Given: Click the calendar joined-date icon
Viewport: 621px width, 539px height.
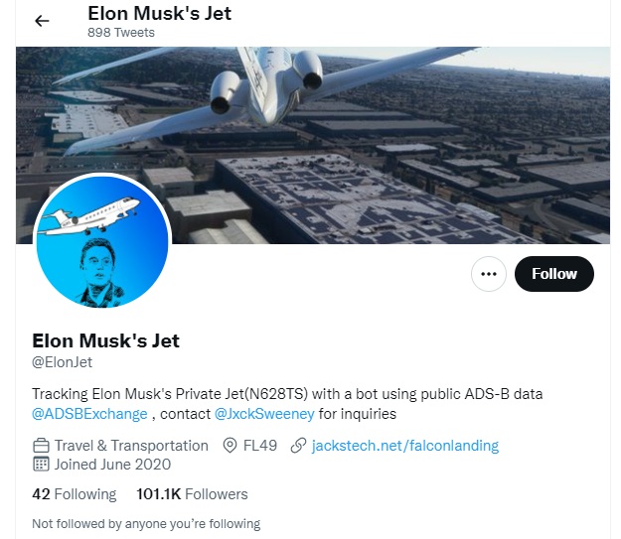Looking at the screenshot, I should [41, 465].
